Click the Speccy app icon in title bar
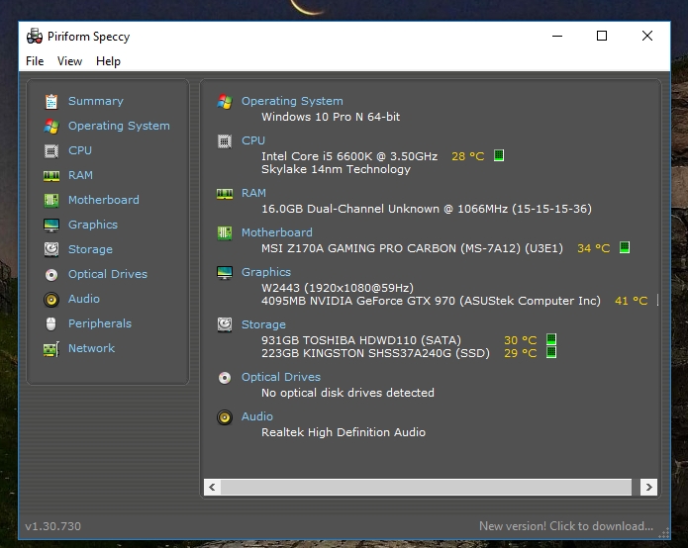The width and height of the screenshot is (688, 548). point(35,37)
